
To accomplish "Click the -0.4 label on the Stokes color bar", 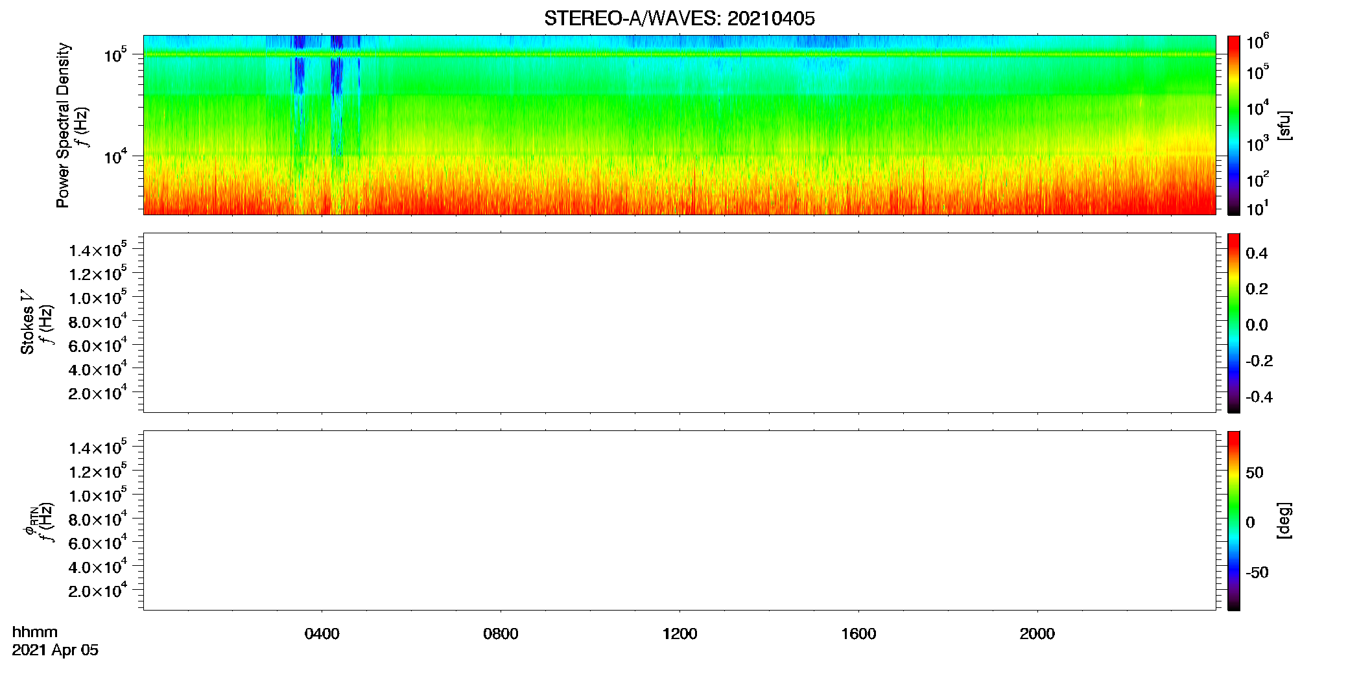I will click(1259, 397).
